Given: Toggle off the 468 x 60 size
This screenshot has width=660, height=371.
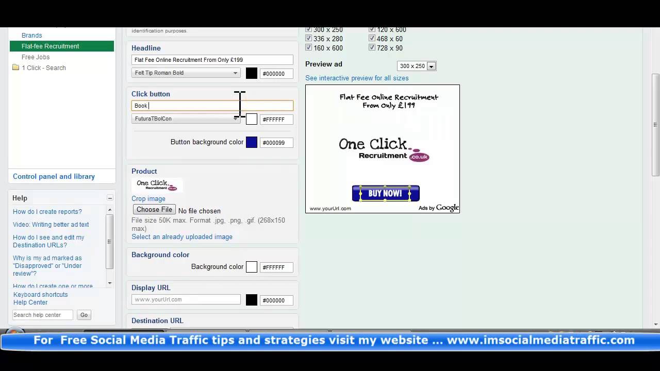Looking at the screenshot, I should point(372,38).
